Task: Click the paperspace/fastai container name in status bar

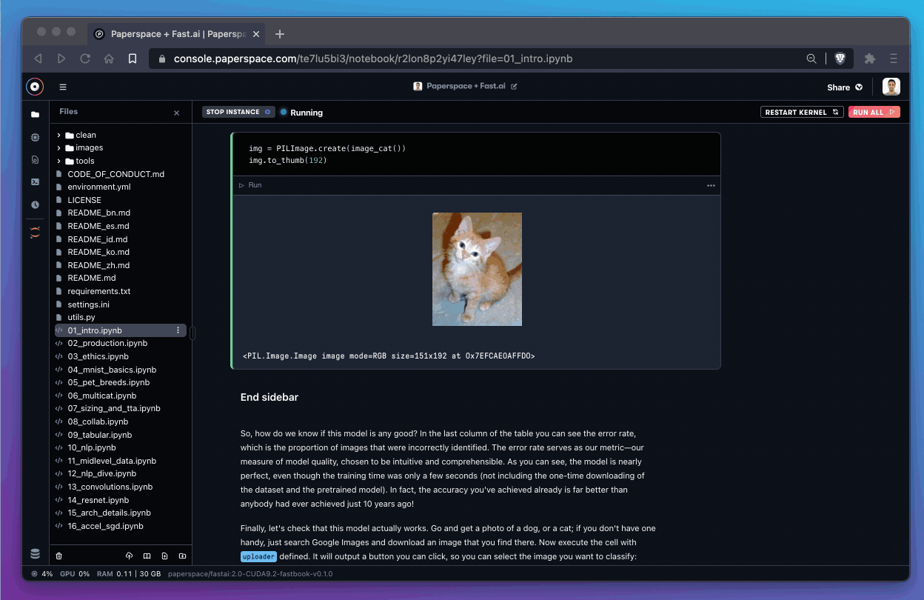Action: tap(250, 573)
